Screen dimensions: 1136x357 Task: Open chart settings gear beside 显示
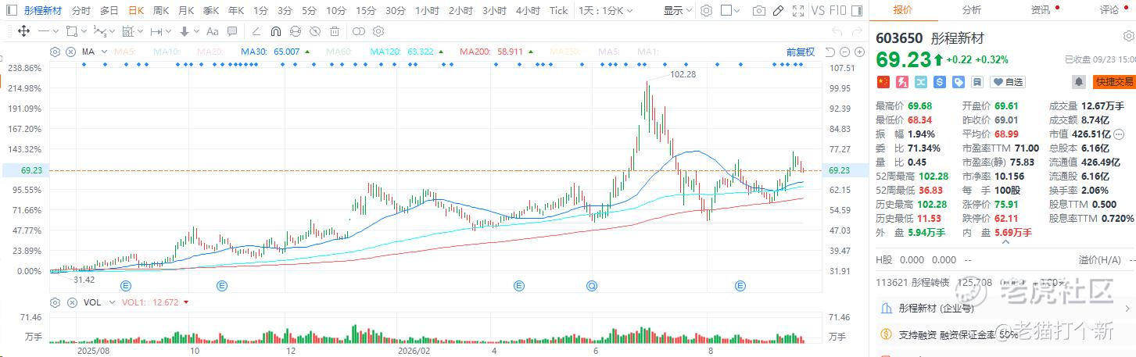pos(706,10)
